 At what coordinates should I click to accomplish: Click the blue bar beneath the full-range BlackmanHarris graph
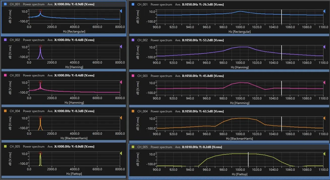(x=64, y=141)
